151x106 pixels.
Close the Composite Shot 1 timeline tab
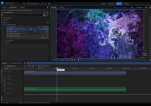click(x=25, y=63)
